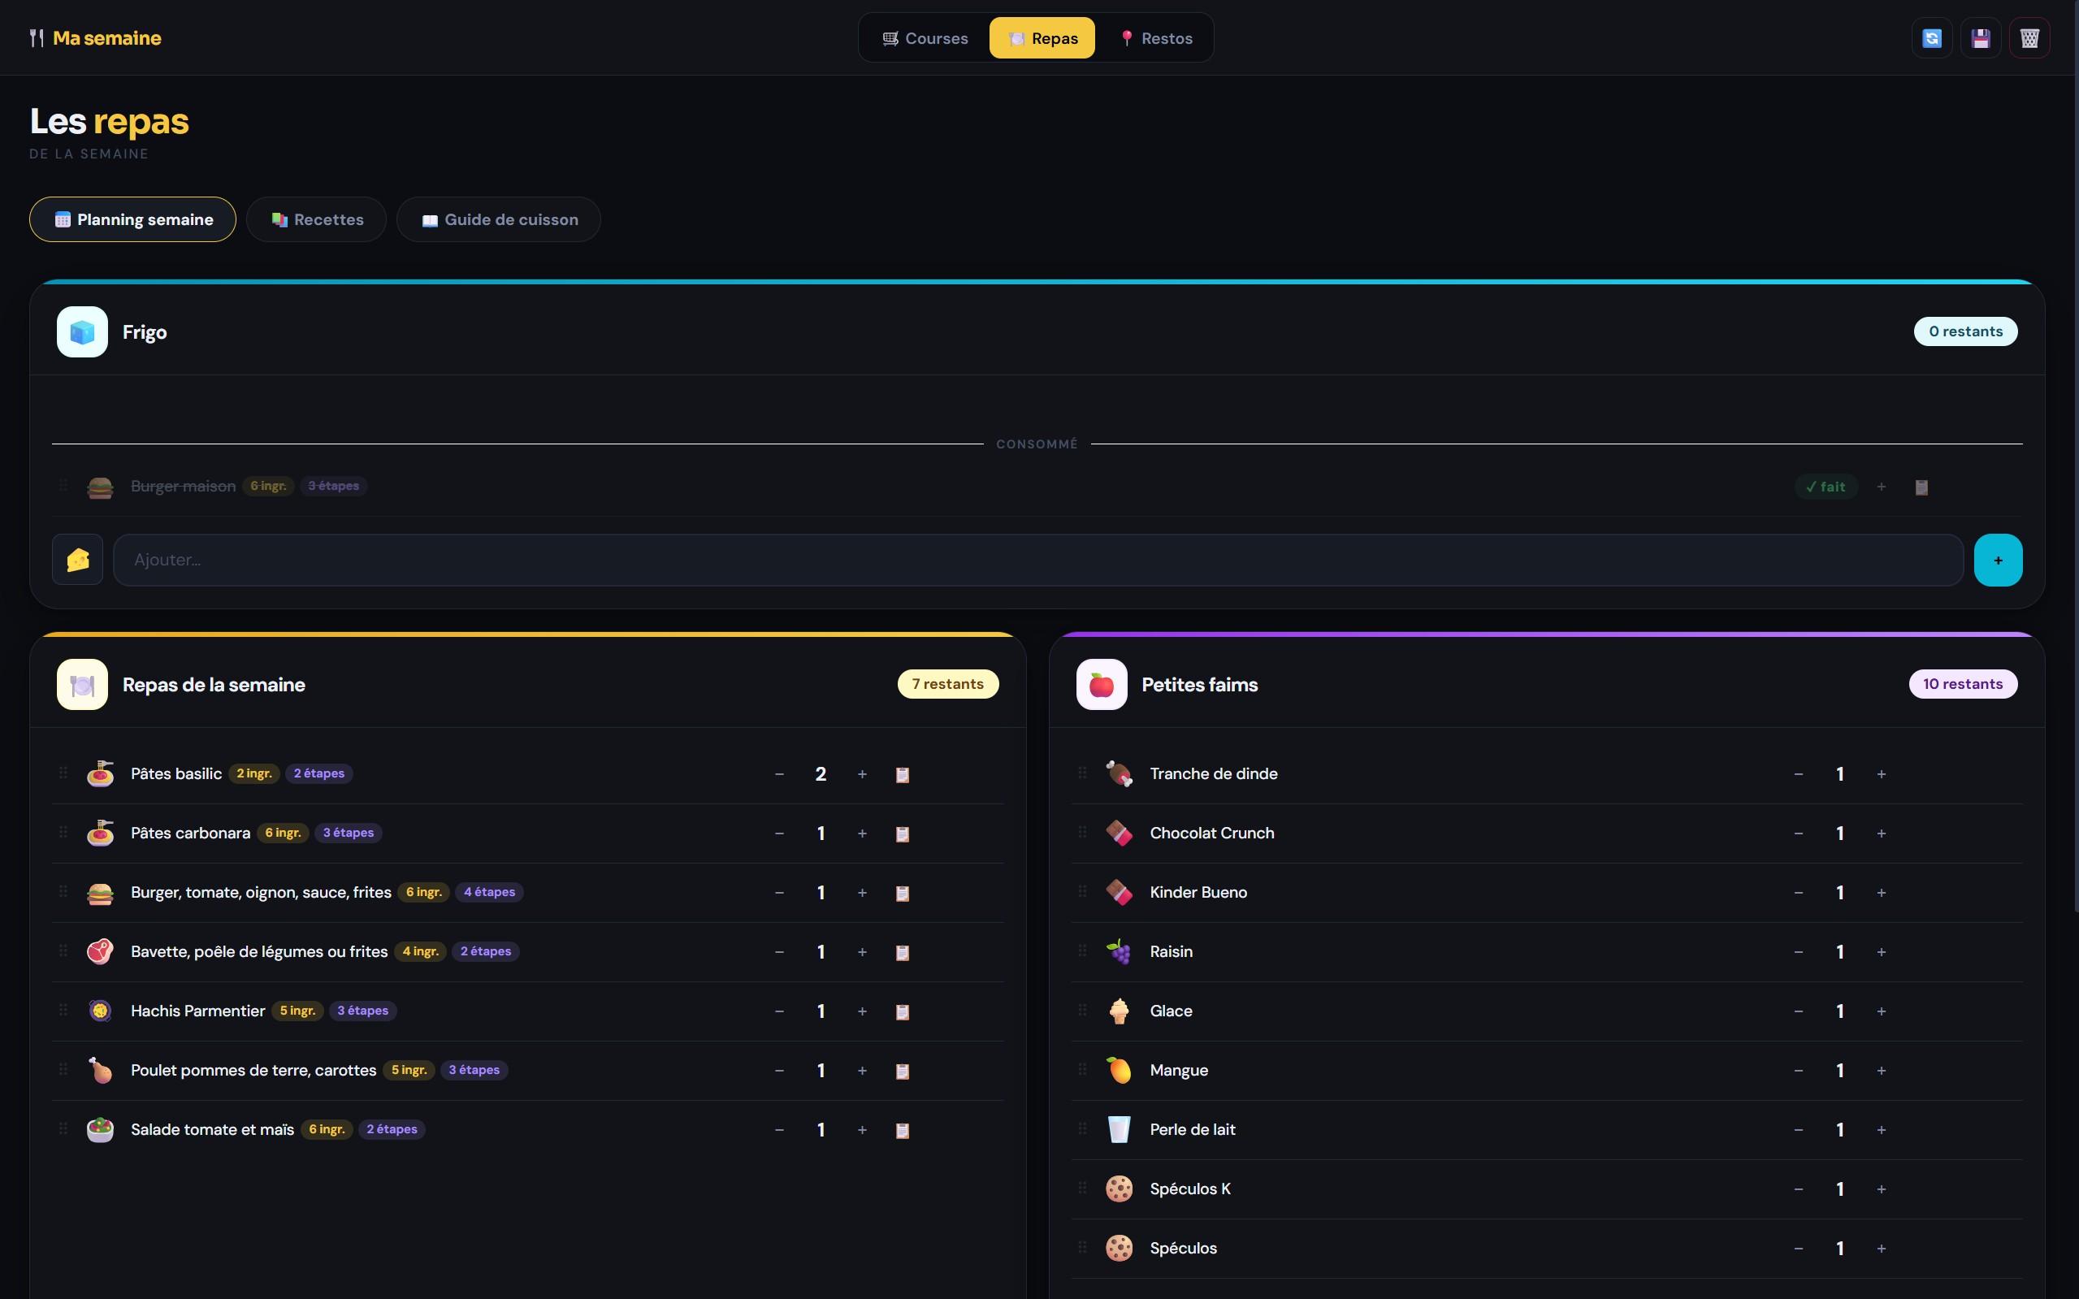Click the Frigo ice cube icon
Viewport: 2079px width, 1299px height.
[83, 331]
